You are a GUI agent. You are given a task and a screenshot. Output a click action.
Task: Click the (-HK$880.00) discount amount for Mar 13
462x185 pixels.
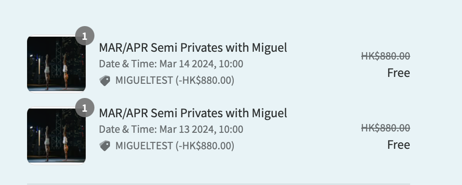tap(204, 146)
